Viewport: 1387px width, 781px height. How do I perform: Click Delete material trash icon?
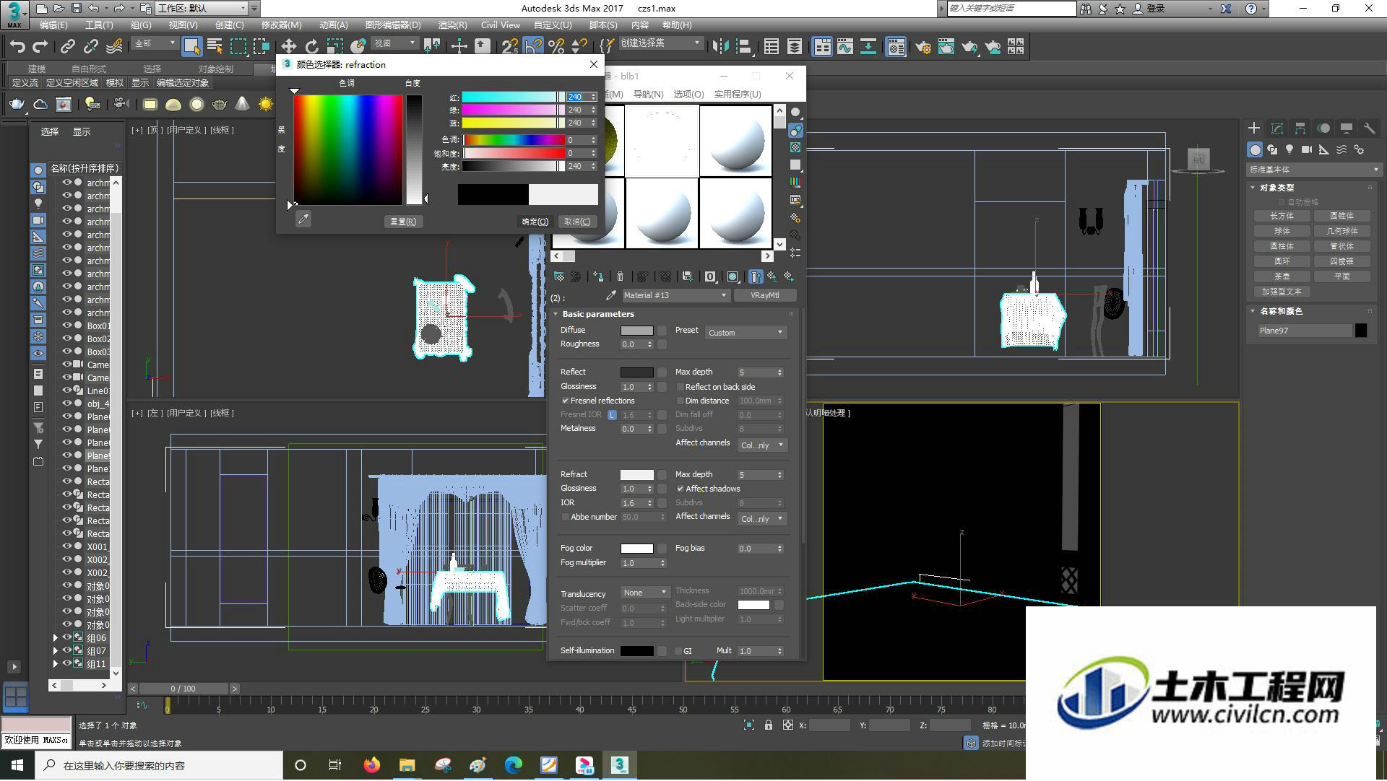click(620, 276)
